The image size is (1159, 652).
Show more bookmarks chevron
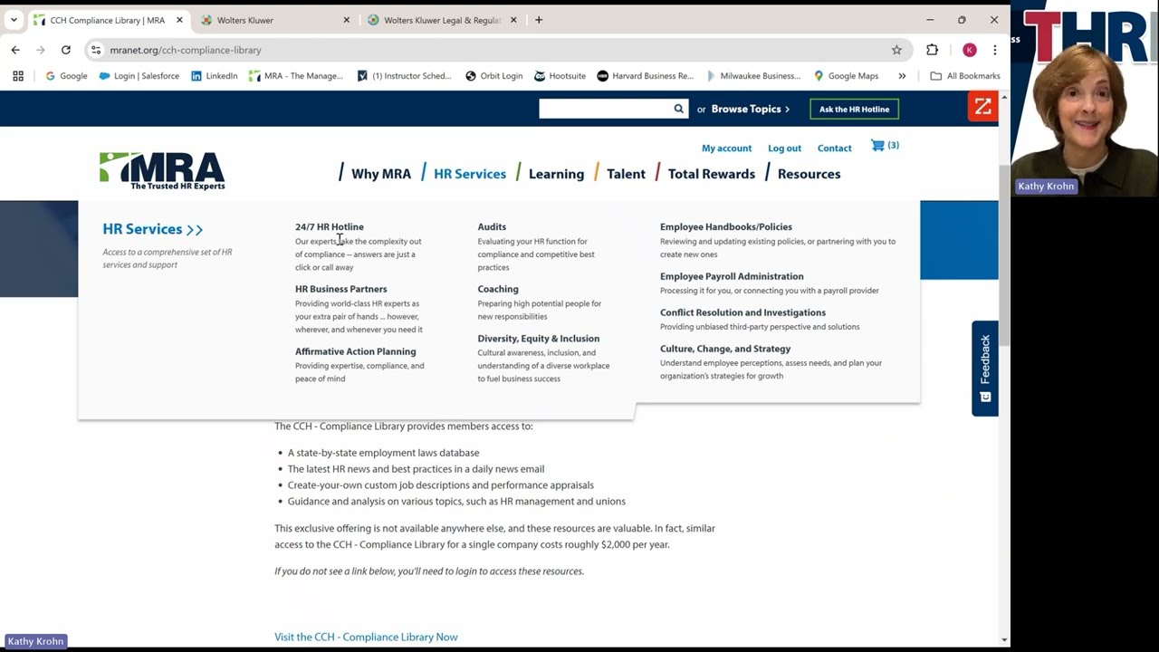coord(902,76)
